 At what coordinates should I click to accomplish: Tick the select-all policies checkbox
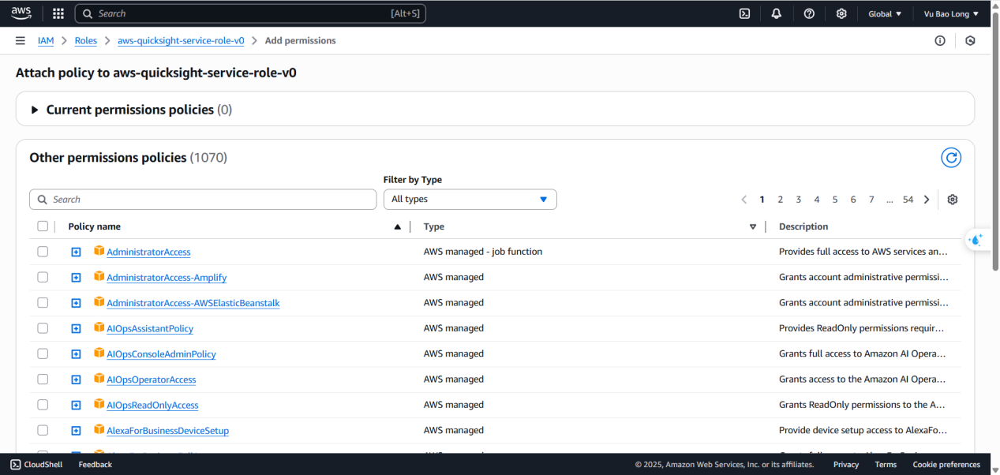pyautogui.click(x=43, y=226)
